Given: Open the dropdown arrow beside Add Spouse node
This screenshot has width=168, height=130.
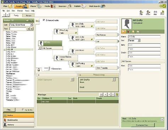Looking at the screenshot, I should 39,48.
